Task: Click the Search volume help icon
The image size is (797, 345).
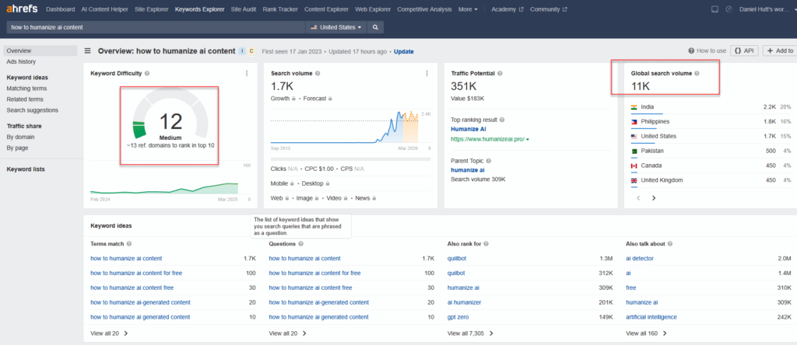Action: (x=318, y=74)
